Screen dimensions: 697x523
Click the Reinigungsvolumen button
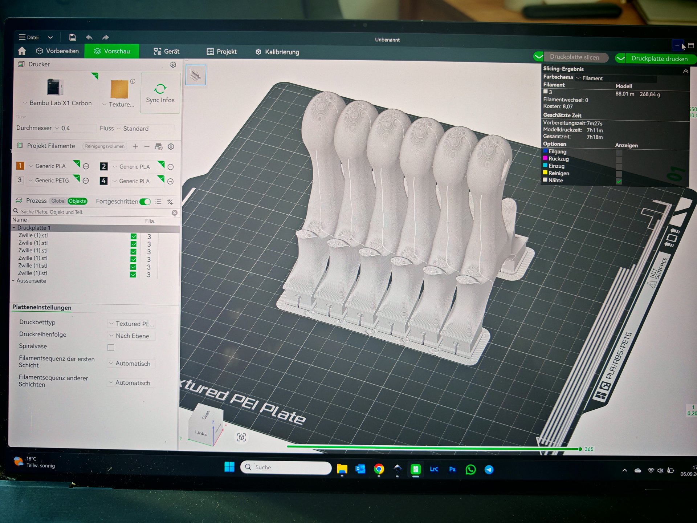click(105, 146)
